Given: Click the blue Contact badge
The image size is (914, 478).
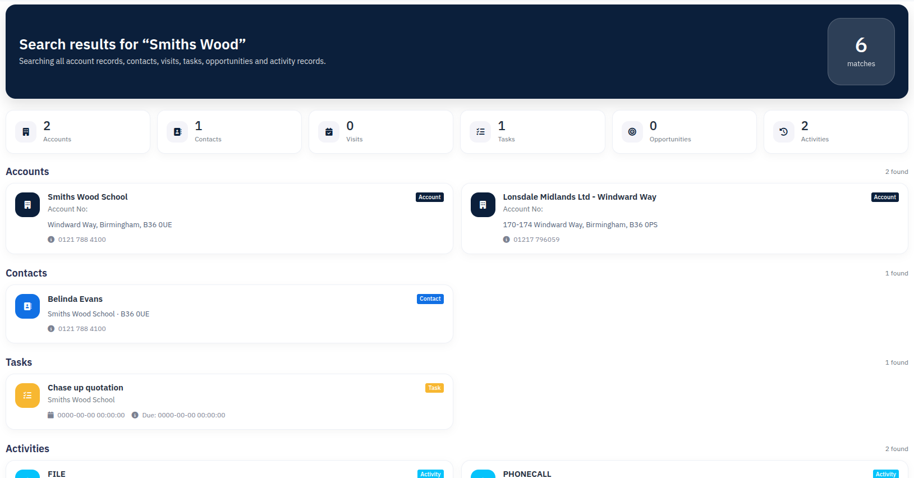Looking at the screenshot, I should pos(430,299).
